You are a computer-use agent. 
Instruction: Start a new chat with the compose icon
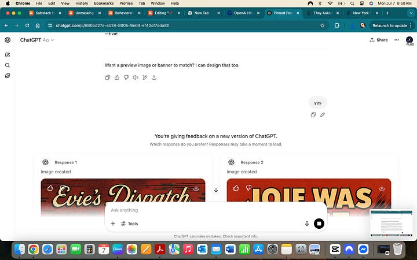pos(8,55)
